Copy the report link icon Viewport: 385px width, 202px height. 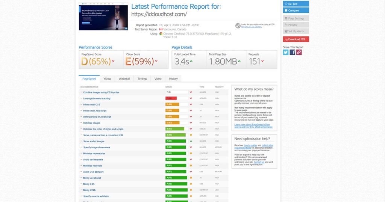pos(299,53)
